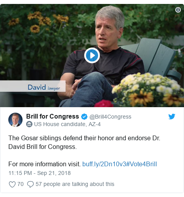Open the video info icon
The width and height of the screenshot is (184, 197).
(178, 10)
